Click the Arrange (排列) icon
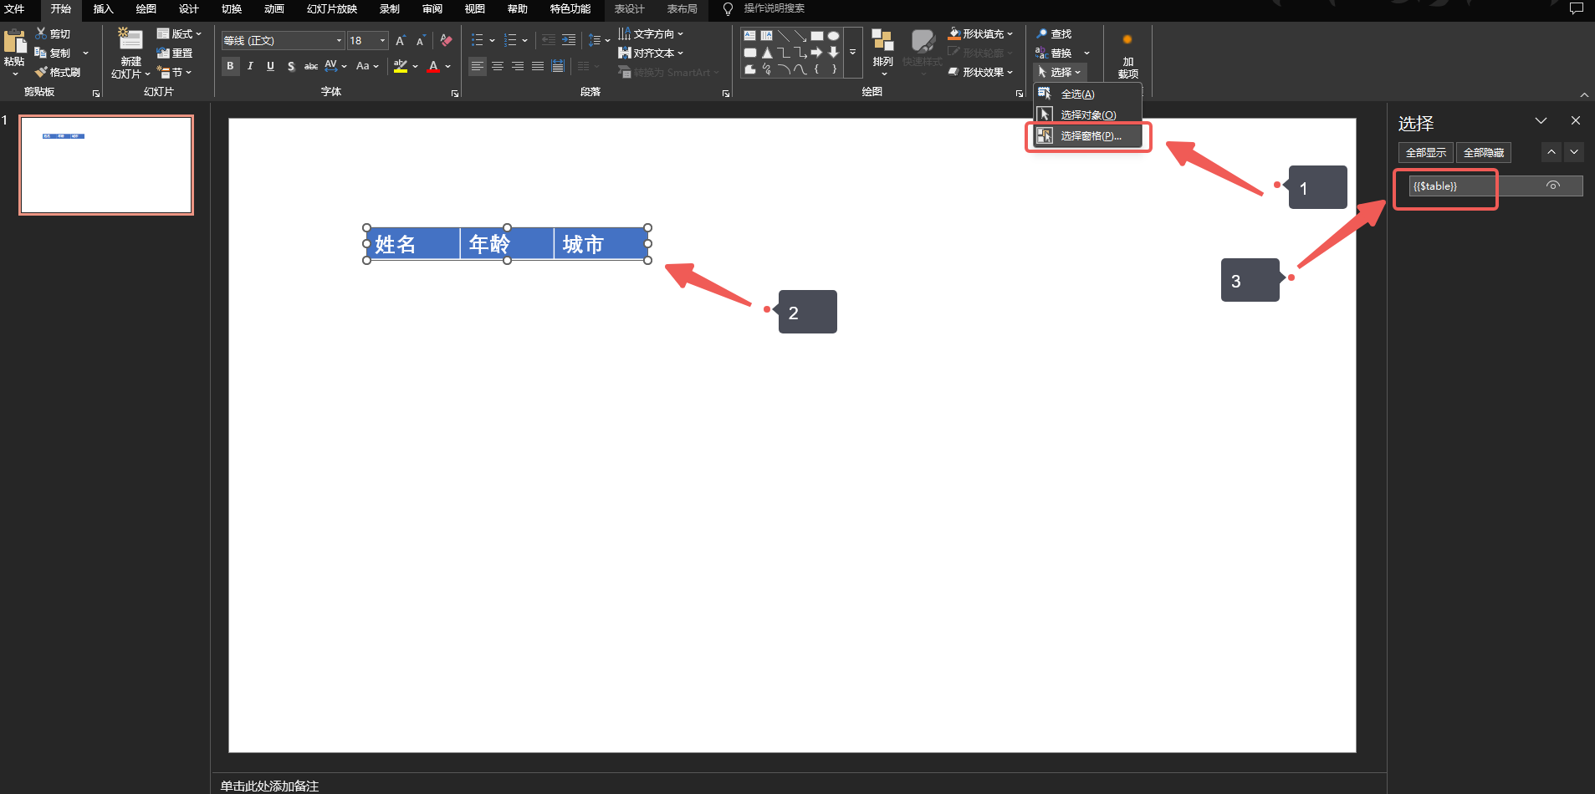The height and width of the screenshot is (794, 1595). click(882, 41)
